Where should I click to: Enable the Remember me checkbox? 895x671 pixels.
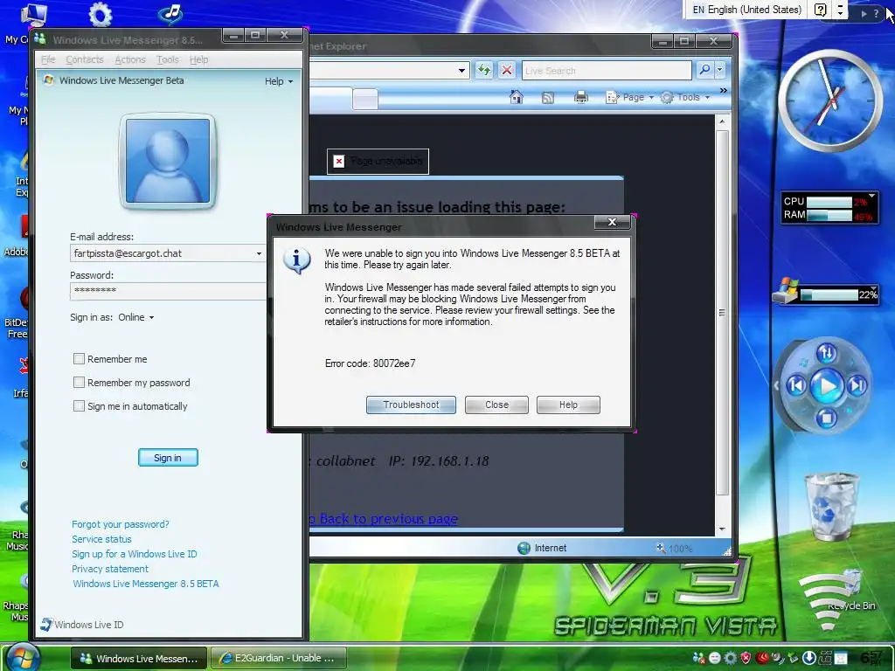(x=79, y=359)
